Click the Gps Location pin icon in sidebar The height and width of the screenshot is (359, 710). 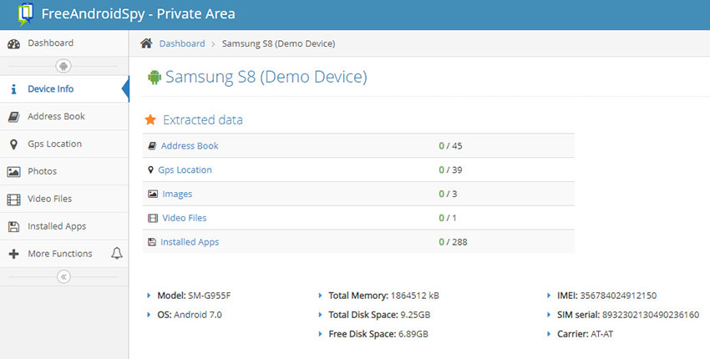[x=13, y=144]
